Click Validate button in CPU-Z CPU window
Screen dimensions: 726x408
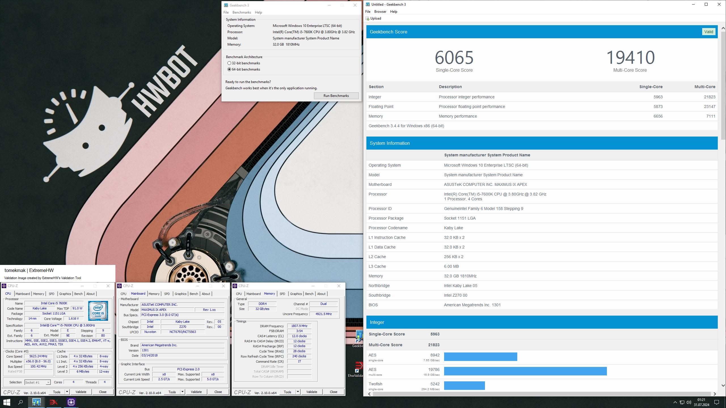coord(81,392)
